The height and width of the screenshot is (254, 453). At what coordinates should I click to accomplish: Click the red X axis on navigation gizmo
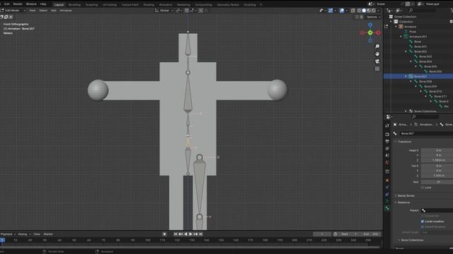(x=378, y=32)
